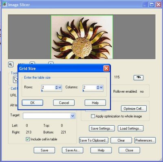Click Cancel in Grid Size dialog
Screen dimensions: 163x162
click(64, 103)
